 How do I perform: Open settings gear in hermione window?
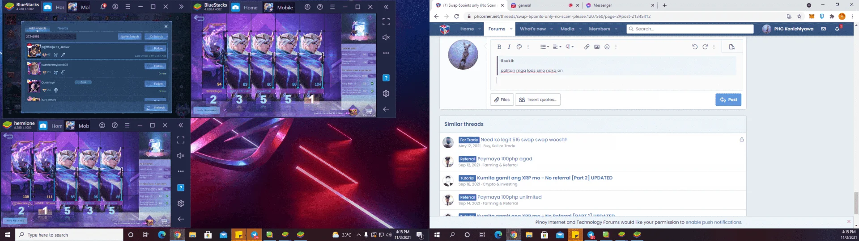tap(181, 203)
